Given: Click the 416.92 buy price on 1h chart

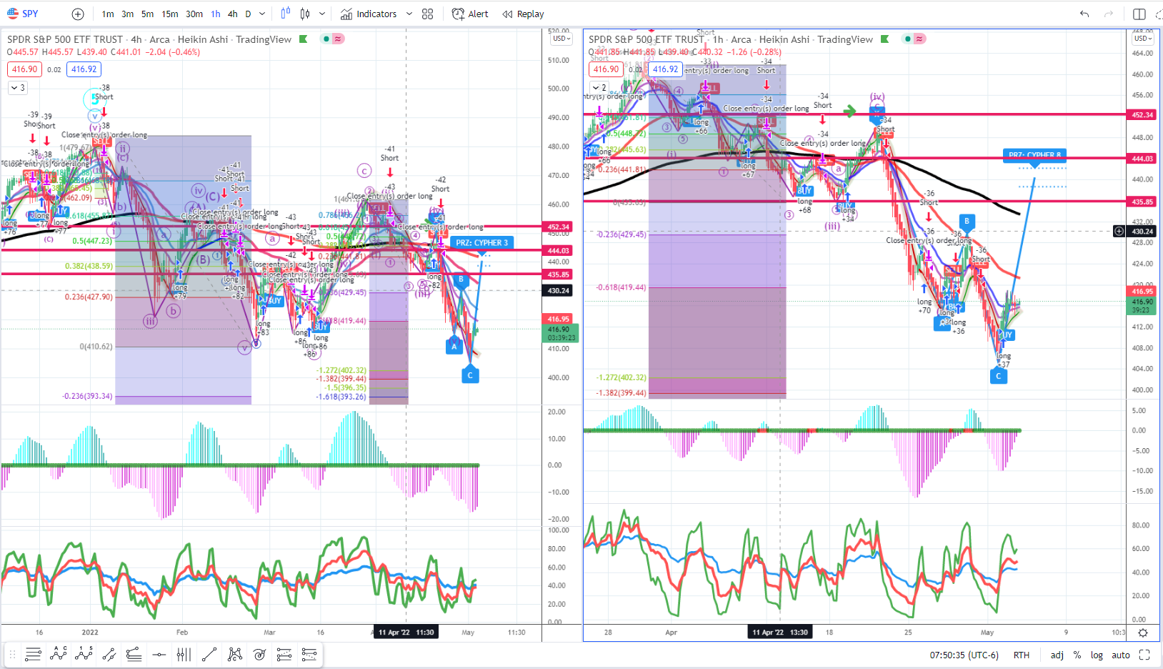Looking at the screenshot, I should tap(665, 69).
